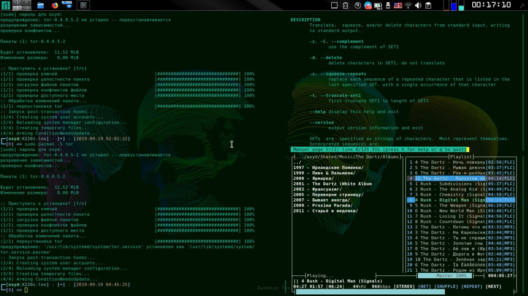
Task: Switch workspace using the pager
Action: click(23, 5)
